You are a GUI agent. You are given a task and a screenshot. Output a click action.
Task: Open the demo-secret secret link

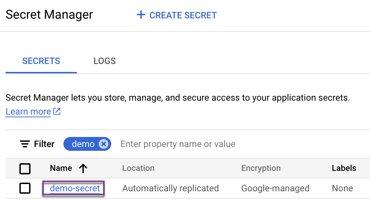(x=75, y=189)
